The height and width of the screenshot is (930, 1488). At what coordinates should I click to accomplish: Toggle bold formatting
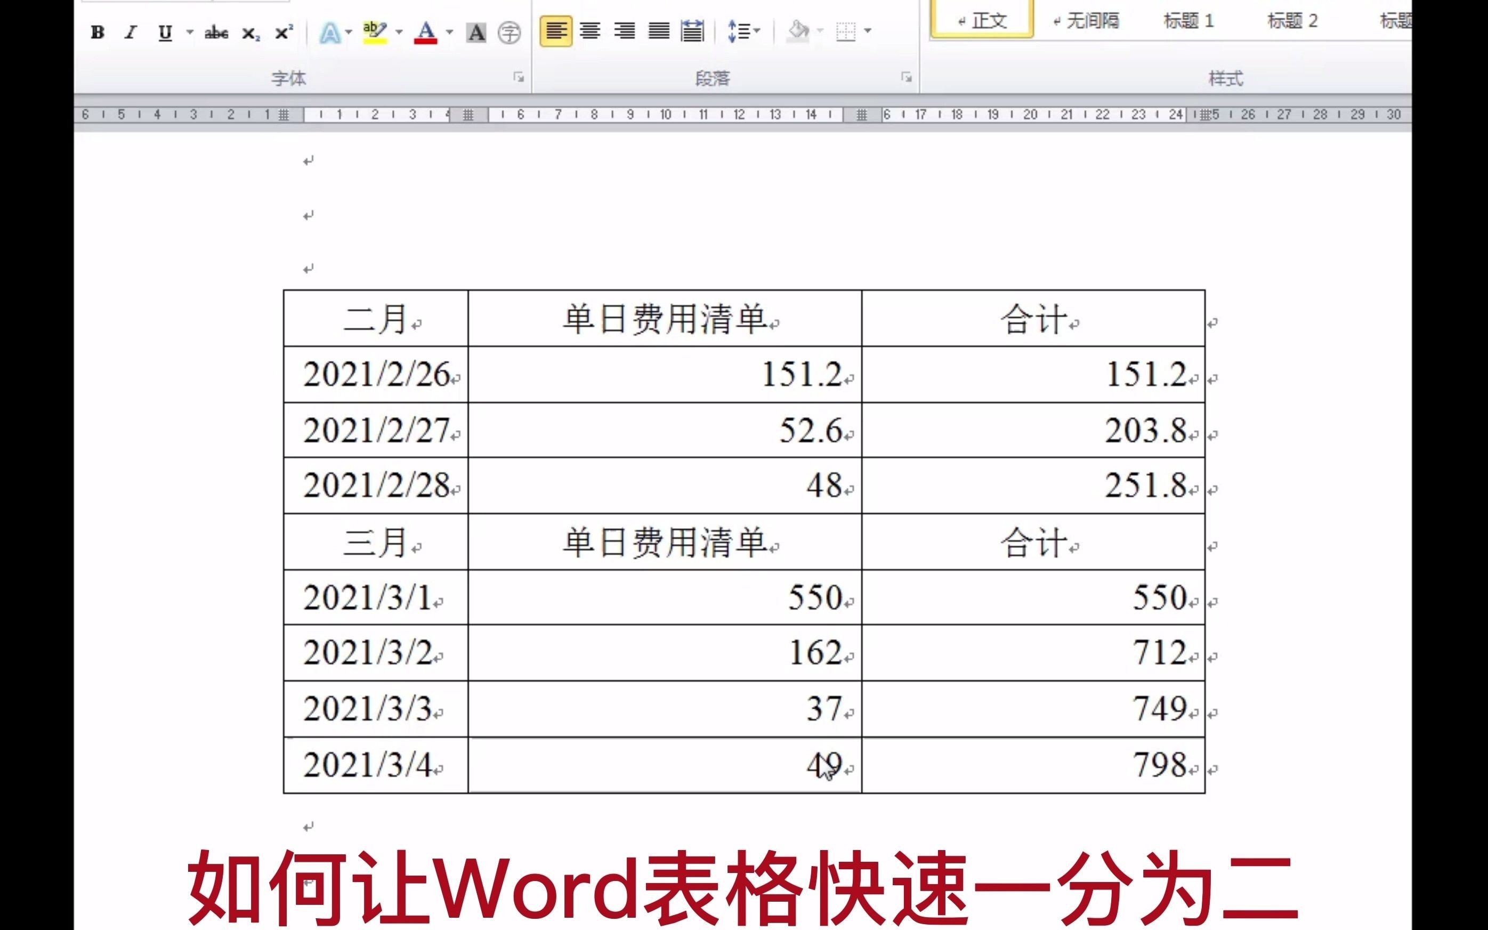(97, 33)
